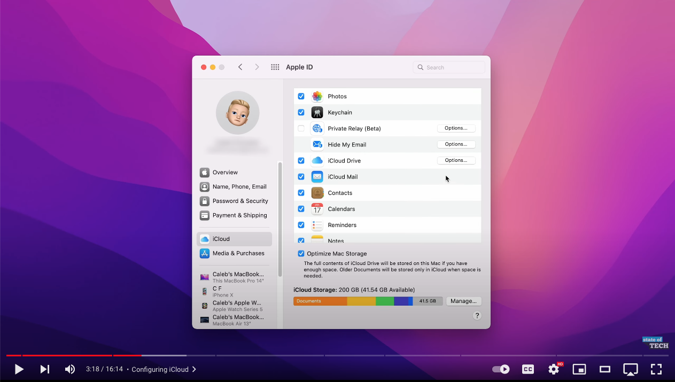Open Media & Purchases in the sidebar
The image size is (675, 382).
(234, 253)
